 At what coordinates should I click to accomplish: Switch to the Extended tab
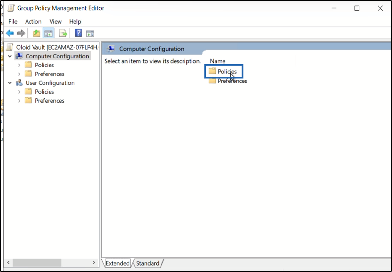point(118,263)
